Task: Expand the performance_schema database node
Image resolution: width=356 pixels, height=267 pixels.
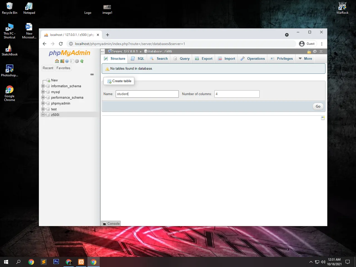Action: [x=43, y=97]
